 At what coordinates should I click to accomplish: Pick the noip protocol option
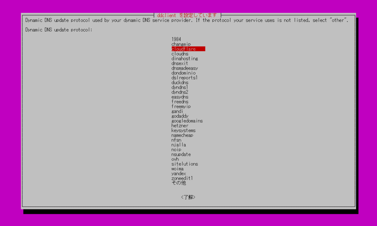tap(176, 149)
